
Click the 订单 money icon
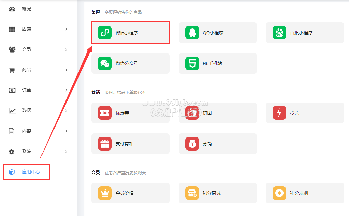point(12,90)
